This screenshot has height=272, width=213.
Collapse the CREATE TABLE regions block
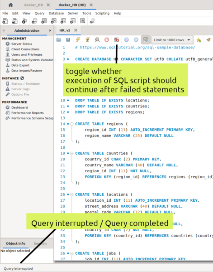click(72, 124)
